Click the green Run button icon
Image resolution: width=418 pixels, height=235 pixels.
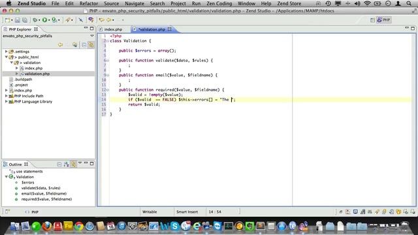[44, 20]
